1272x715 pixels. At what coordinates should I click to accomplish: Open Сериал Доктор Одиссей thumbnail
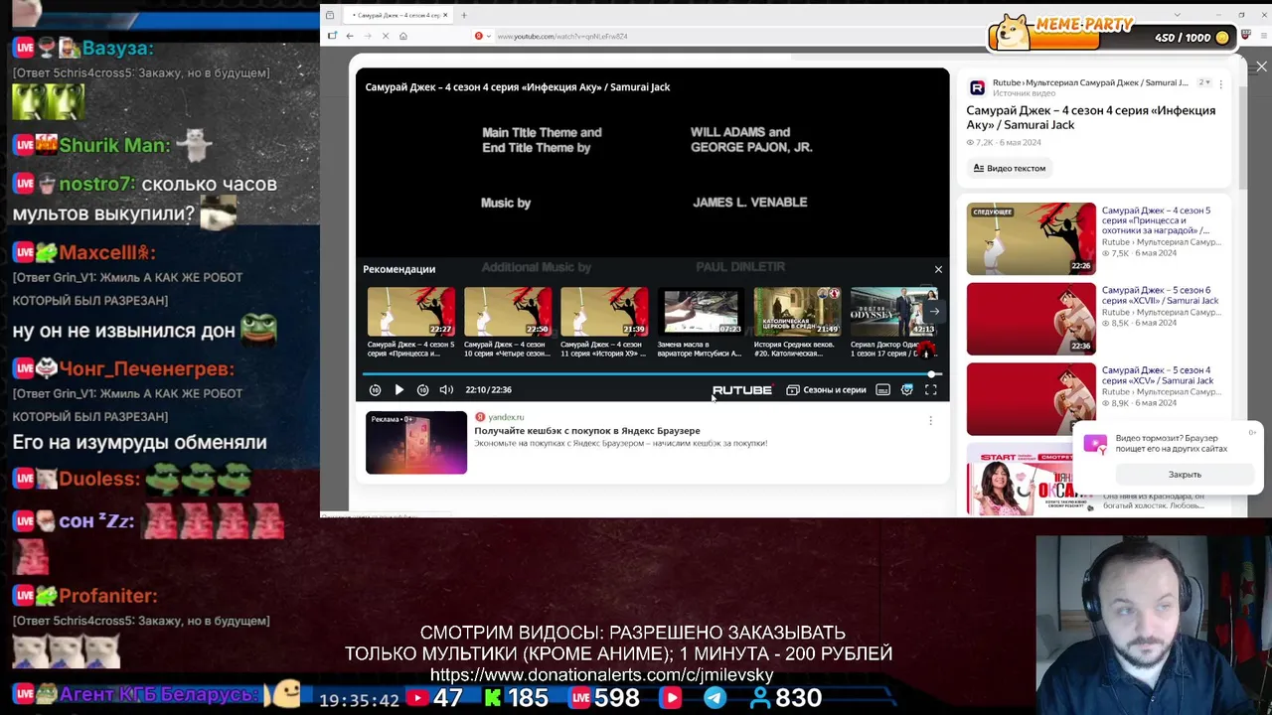893,313
